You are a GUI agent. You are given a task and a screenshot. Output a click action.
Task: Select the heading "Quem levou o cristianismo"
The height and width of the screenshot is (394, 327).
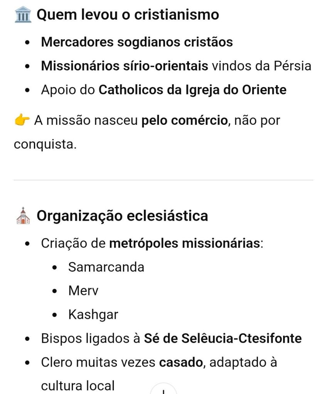click(x=128, y=15)
